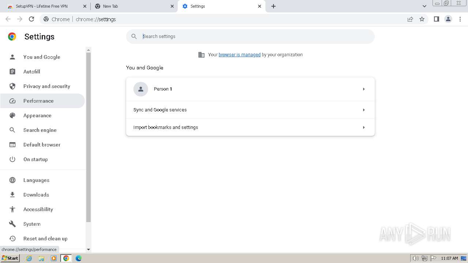Open File Explorer folder in taskbar

pyautogui.click(x=41, y=258)
